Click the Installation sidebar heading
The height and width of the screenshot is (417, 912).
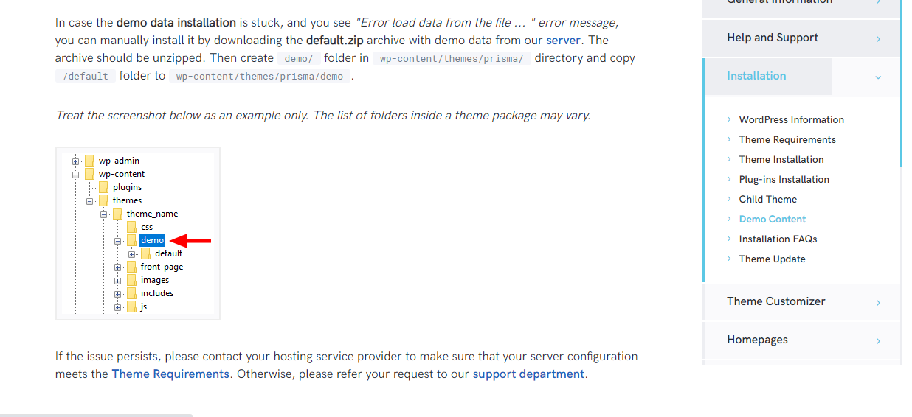756,76
